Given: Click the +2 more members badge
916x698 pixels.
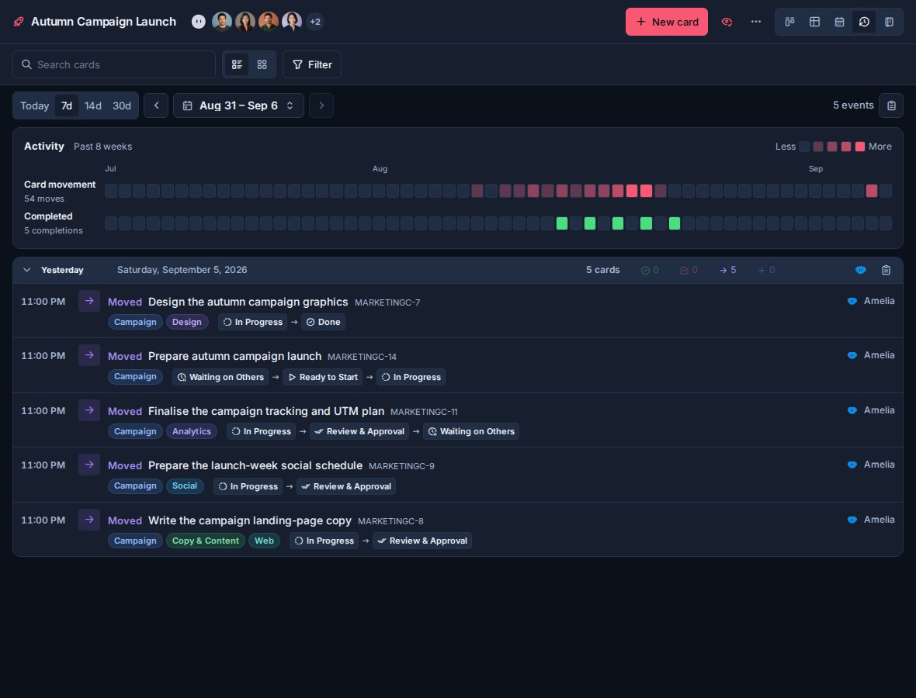Looking at the screenshot, I should (x=315, y=22).
